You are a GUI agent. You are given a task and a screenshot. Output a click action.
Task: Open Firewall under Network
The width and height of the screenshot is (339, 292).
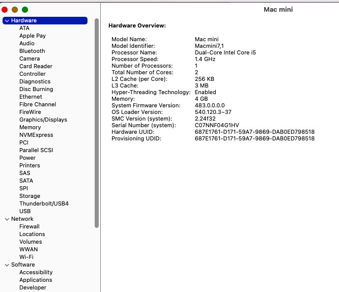coord(30,226)
